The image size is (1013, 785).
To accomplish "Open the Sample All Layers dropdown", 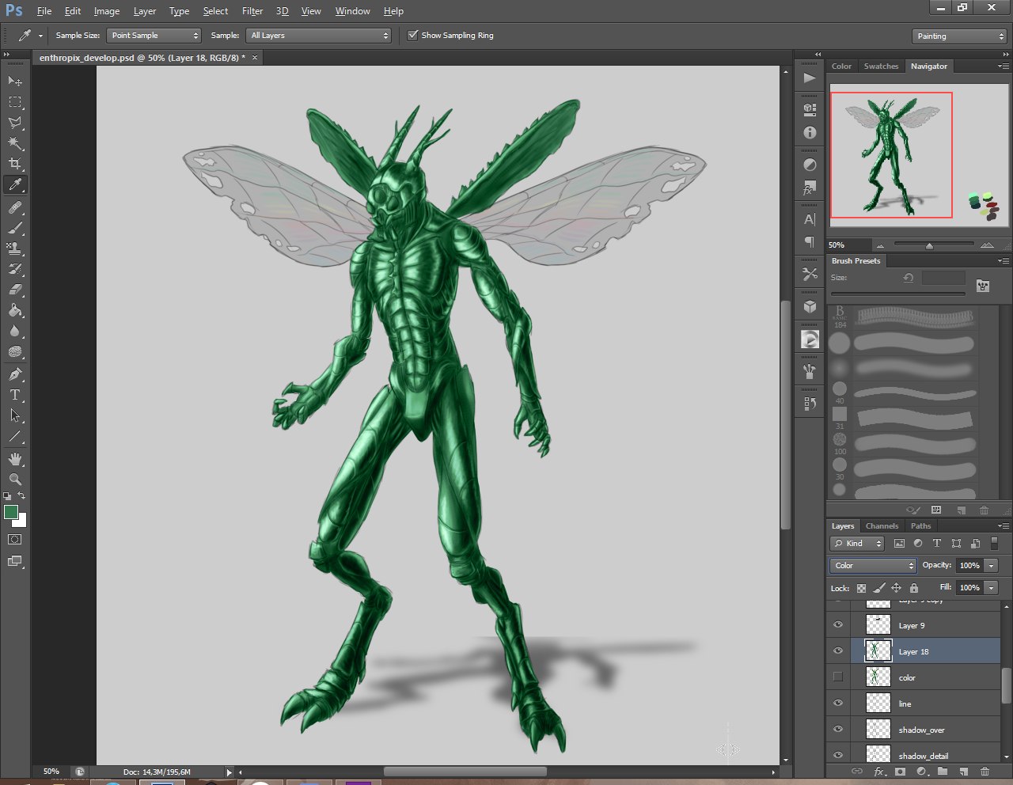I will (320, 36).
